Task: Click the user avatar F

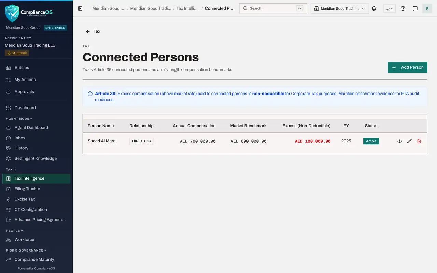Action: (x=427, y=9)
